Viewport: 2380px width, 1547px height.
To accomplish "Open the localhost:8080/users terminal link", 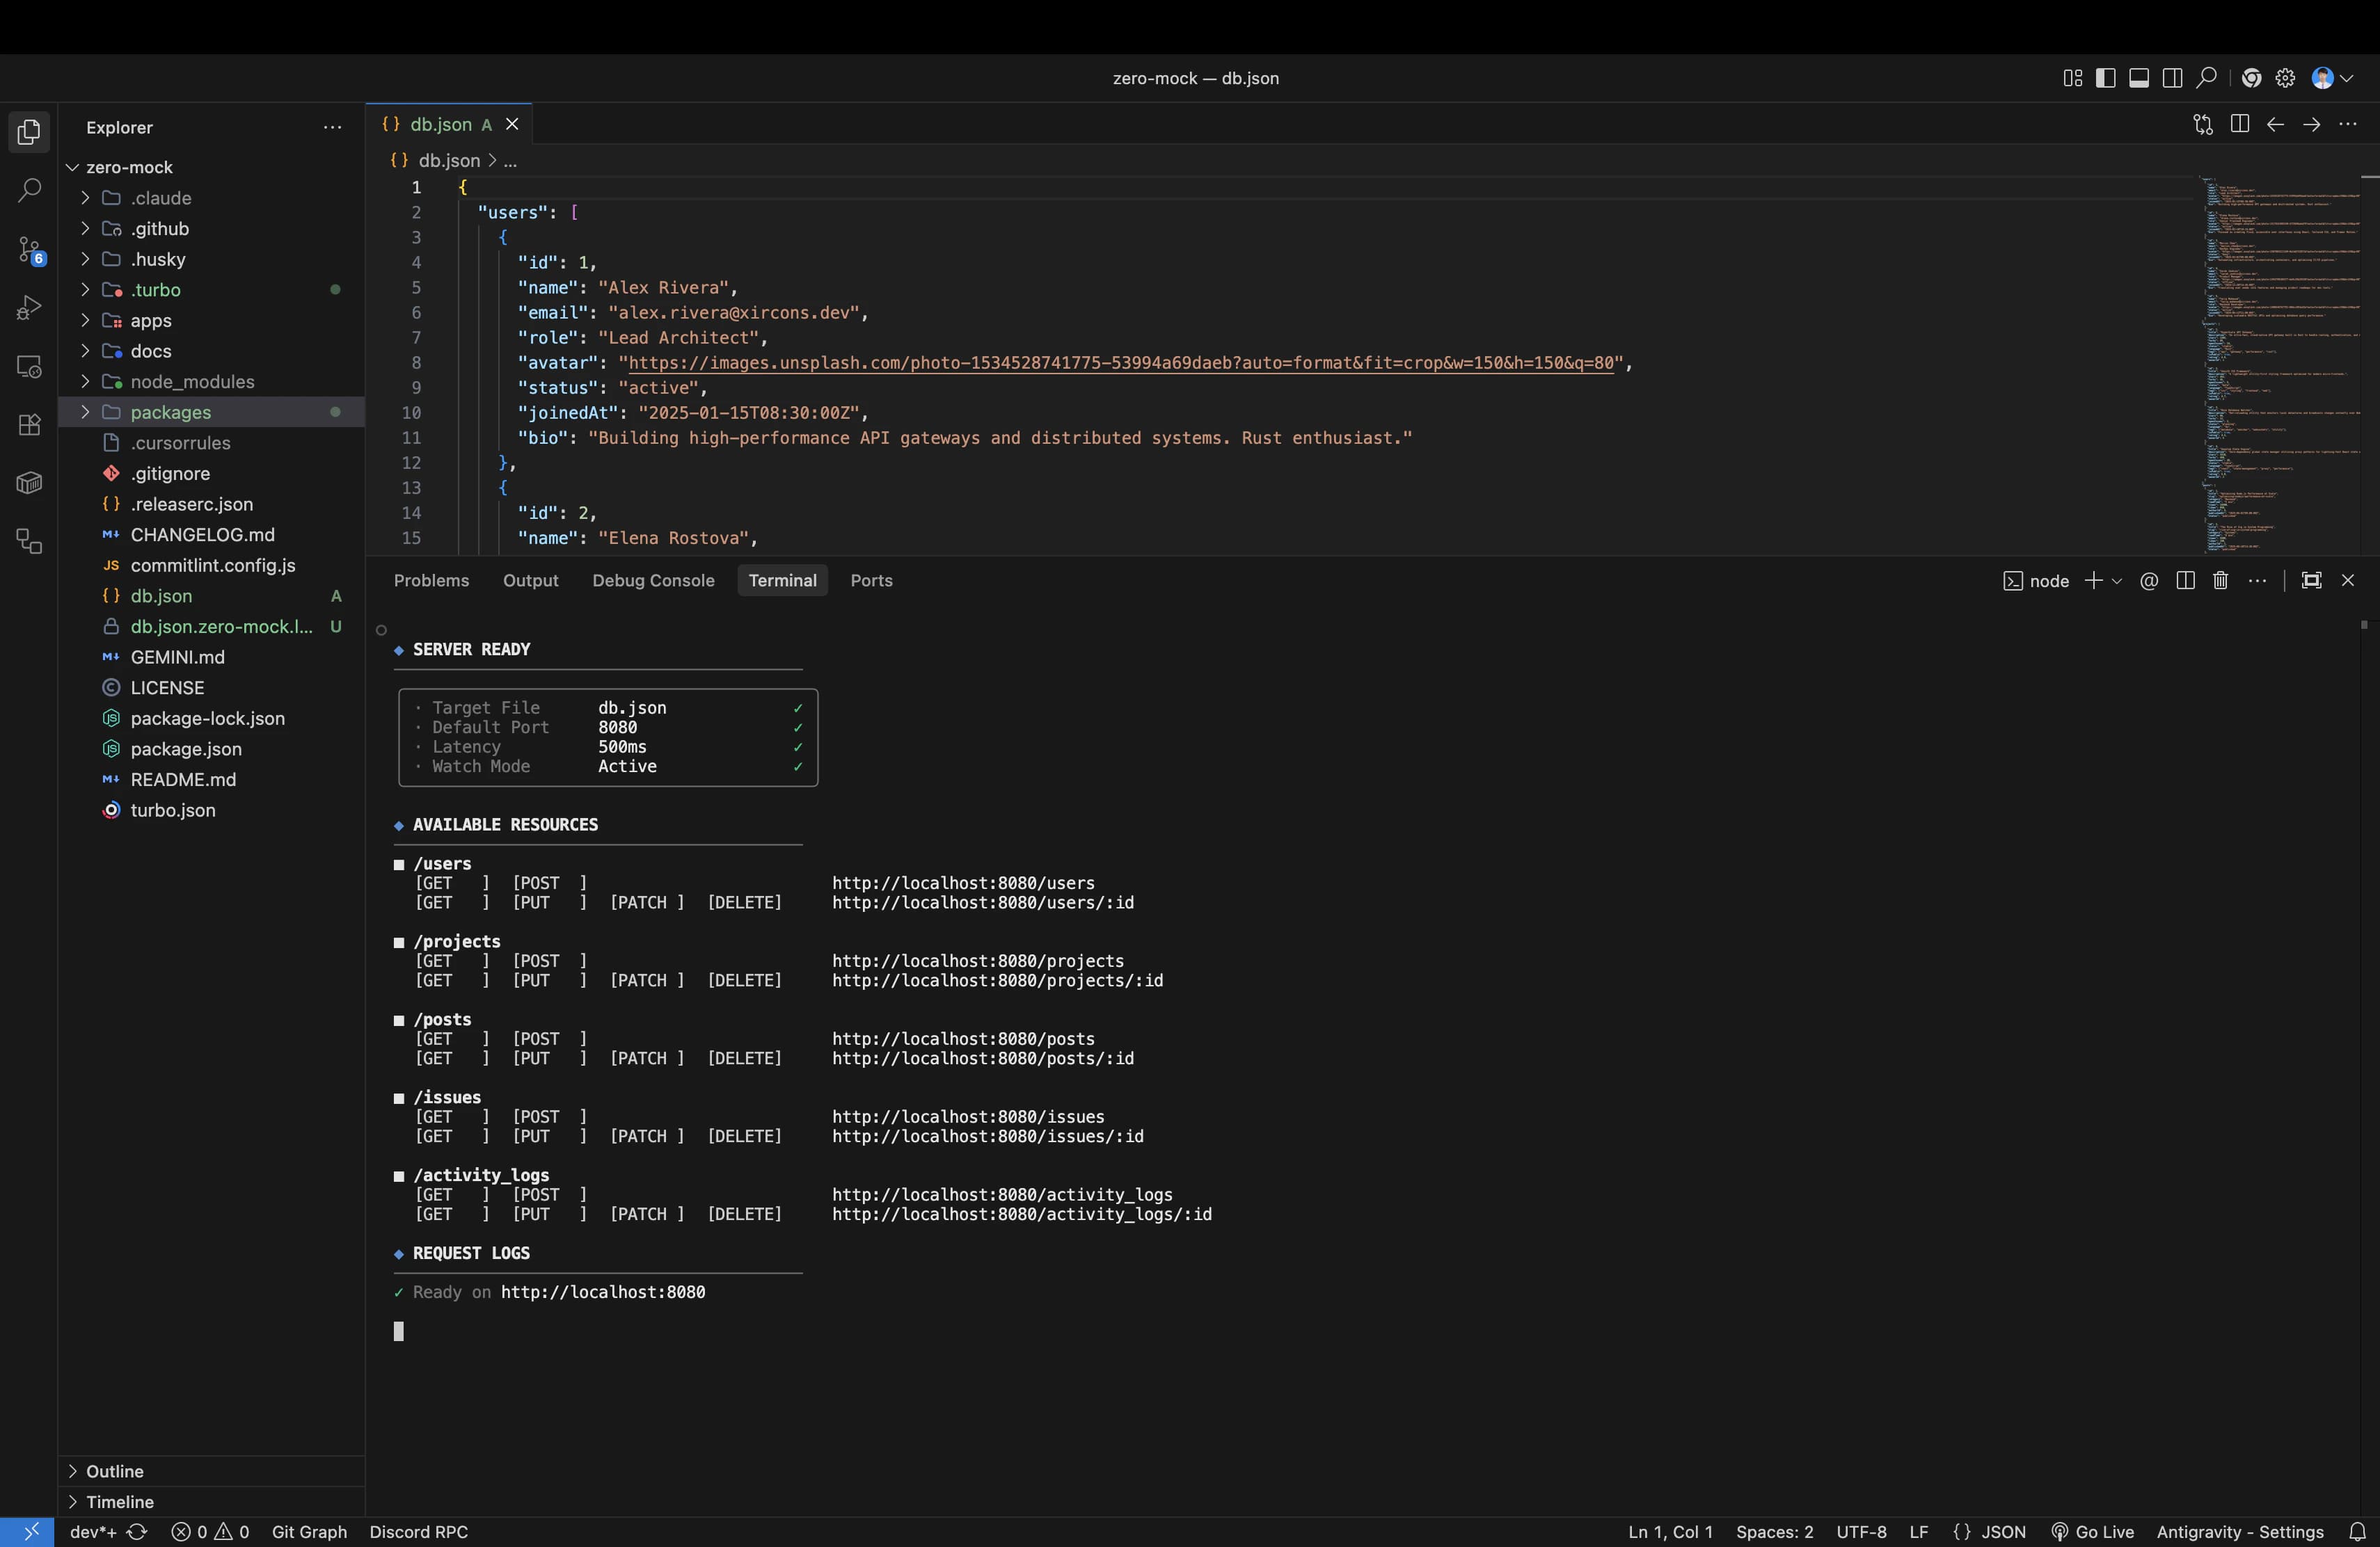I will (x=963, y=883).
